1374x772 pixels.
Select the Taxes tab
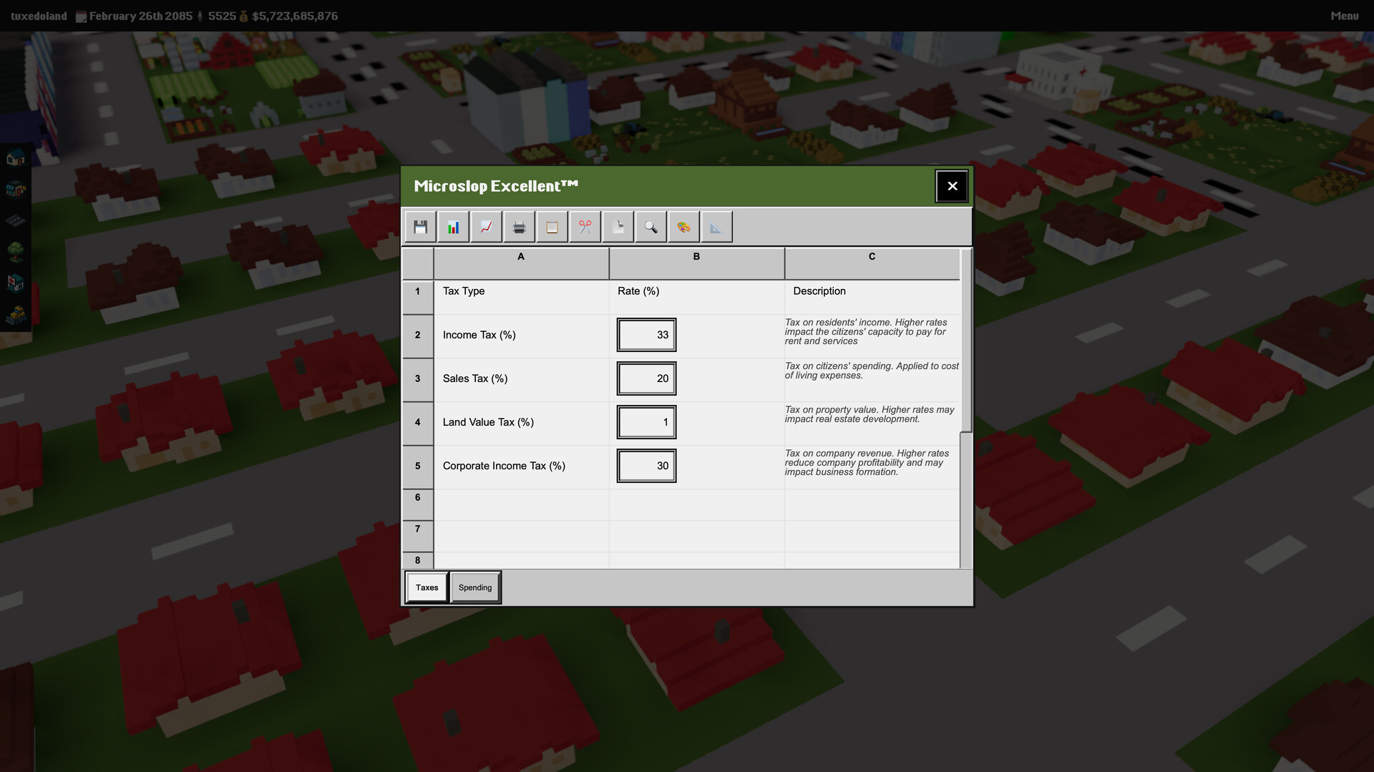click(x=426, y=587)
